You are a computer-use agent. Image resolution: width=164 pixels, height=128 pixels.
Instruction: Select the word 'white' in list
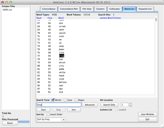tap(62, 72)
